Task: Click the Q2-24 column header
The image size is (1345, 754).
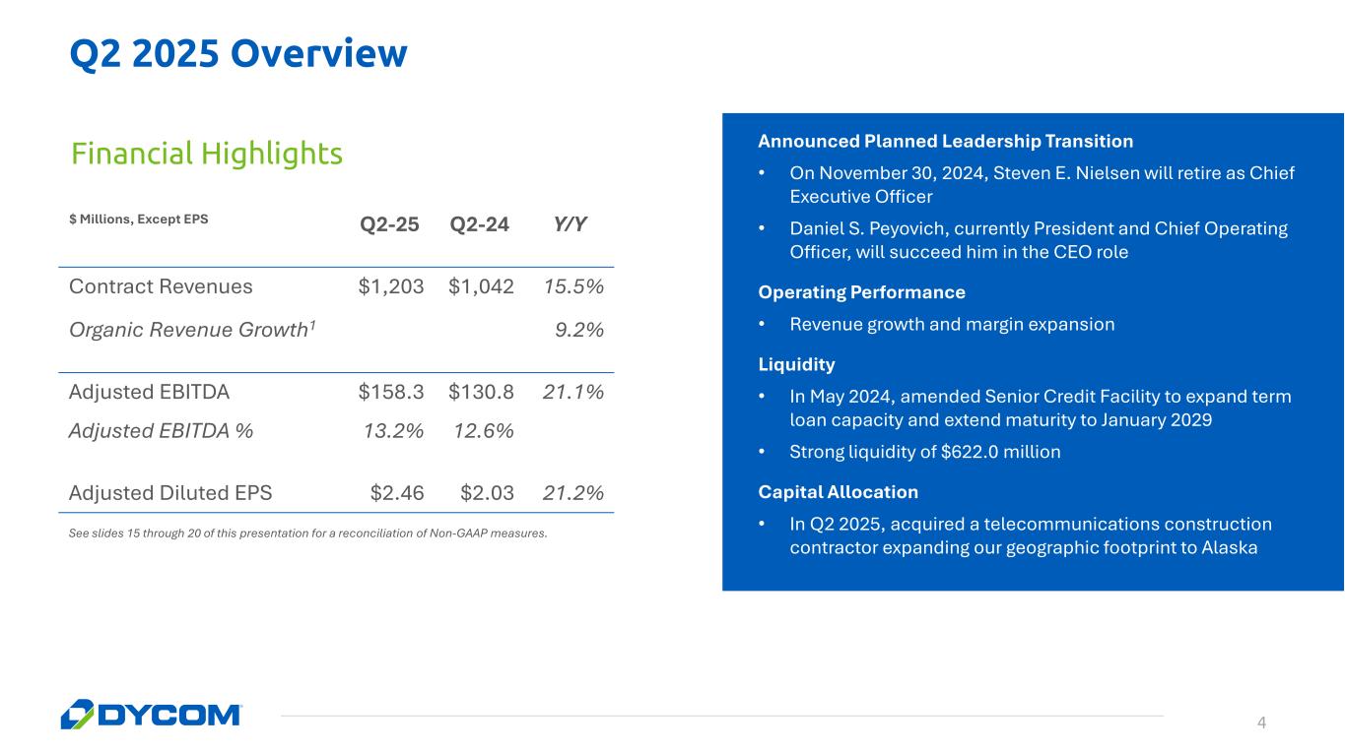Action: (479, 224)
